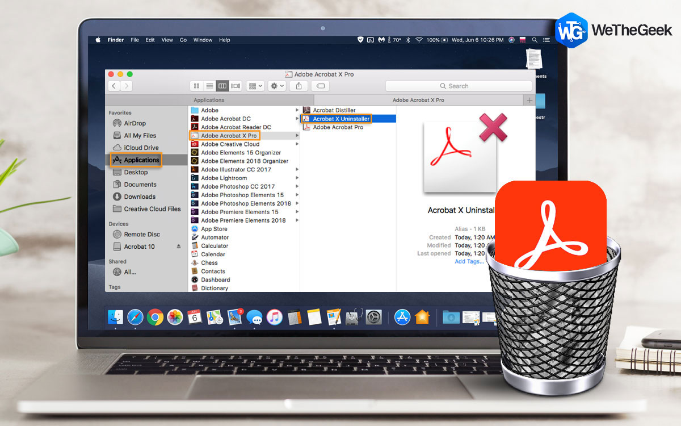Screen dimensions: 681x426
Task: Open Launchpad-style Finder icon in Dock
Action: 116,317
